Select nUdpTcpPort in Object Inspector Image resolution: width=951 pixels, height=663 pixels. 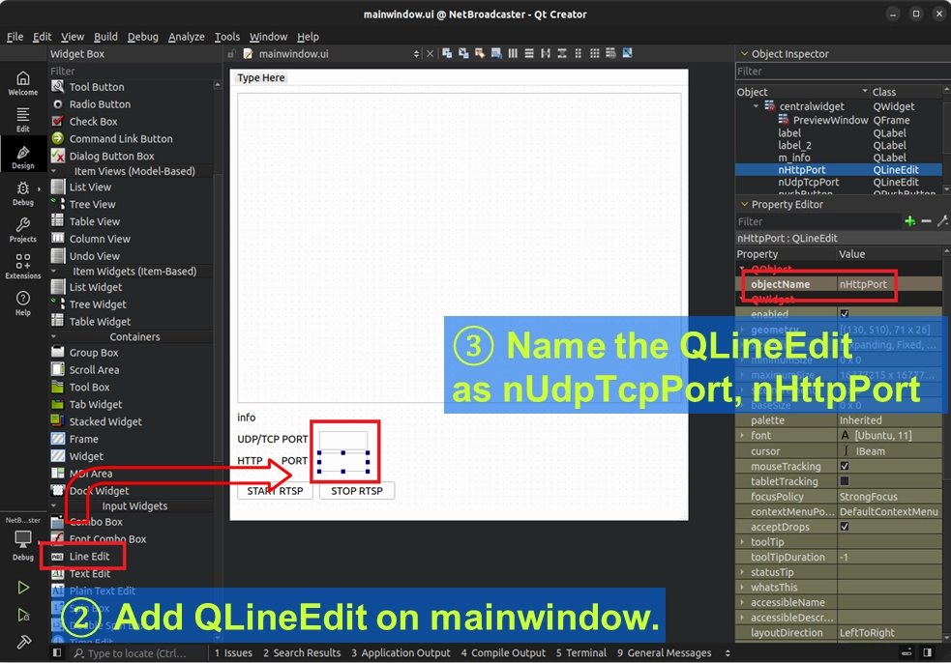pyautogui.click(x=809, y=182)
